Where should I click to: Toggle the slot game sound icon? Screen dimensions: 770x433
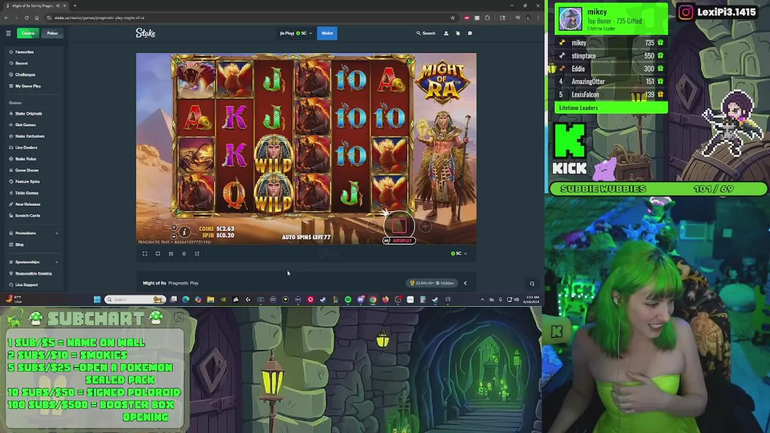[174, 236]
